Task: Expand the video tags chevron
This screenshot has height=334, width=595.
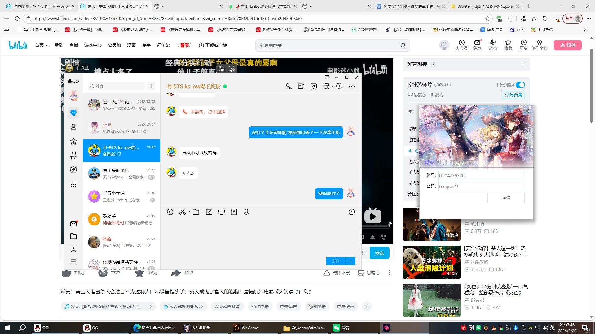Action: coord(367,306)
